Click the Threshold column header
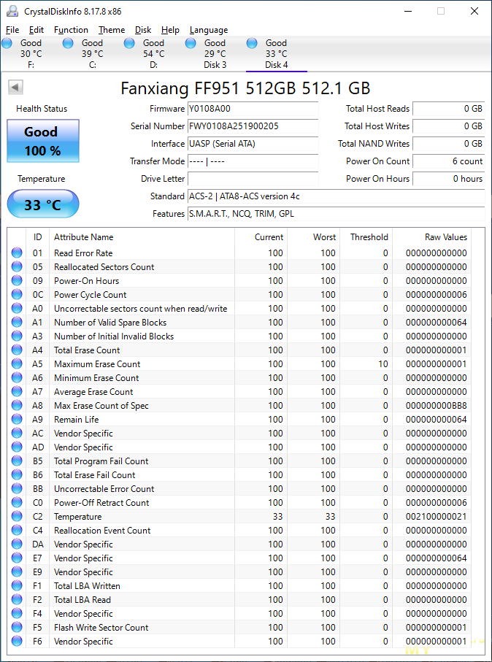Screen dimensions: 492x662 pyautogui.click(x=366, y=237)
